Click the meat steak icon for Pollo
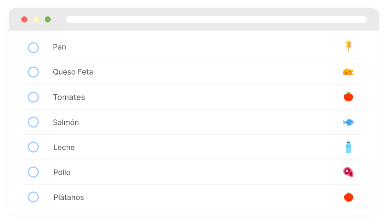 coord(348,172)
